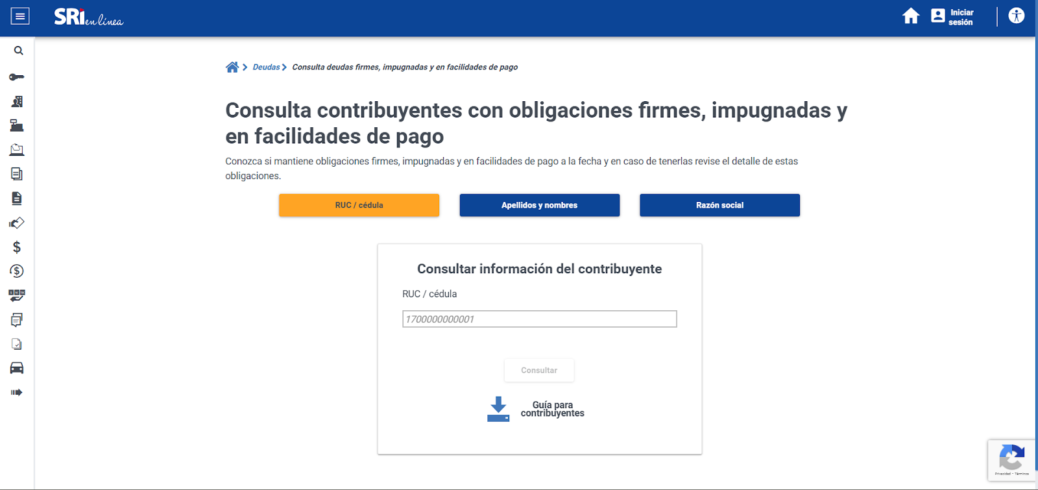Click the sidebar search magnifier icon

[x=18, y=51]
